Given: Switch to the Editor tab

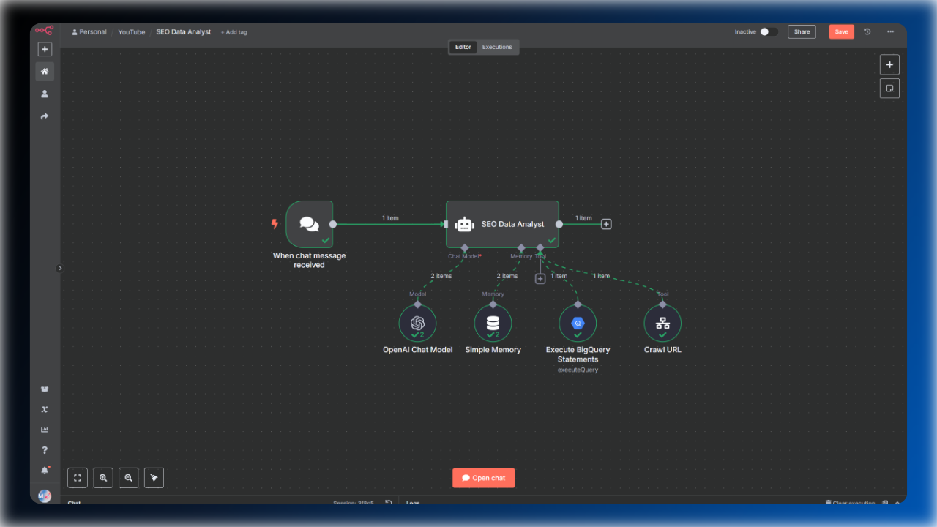Looking at the screenshot, I should click(x=463, y=47).
